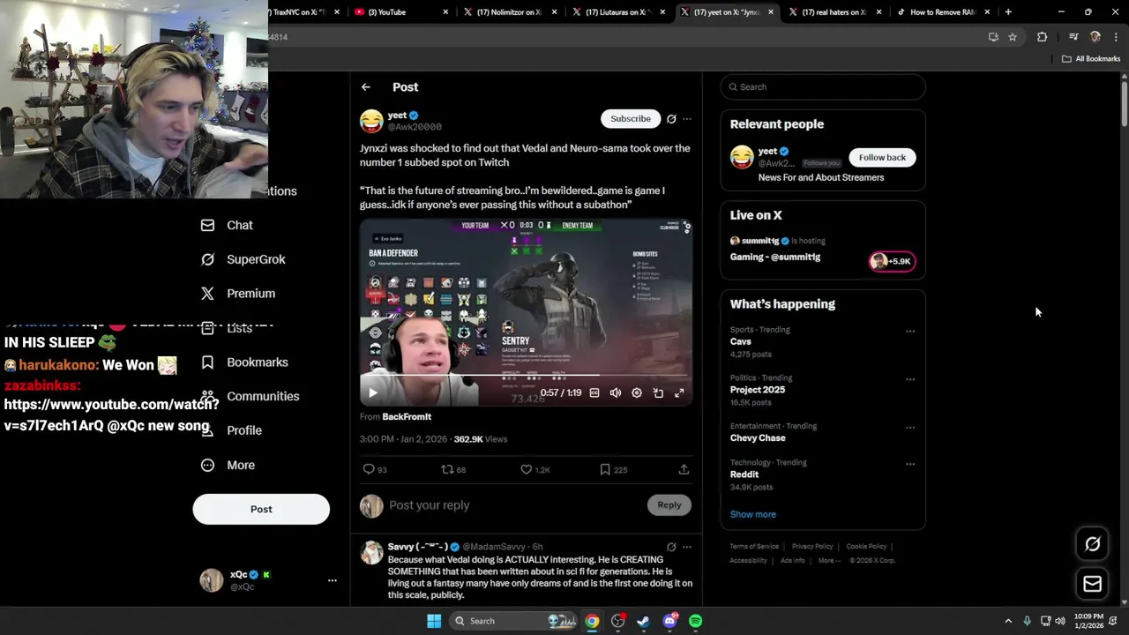Open more options on Savvy's reply
Image resolution: width=1129 pixels, height=635 pixels.
click(x=687, y=547)
